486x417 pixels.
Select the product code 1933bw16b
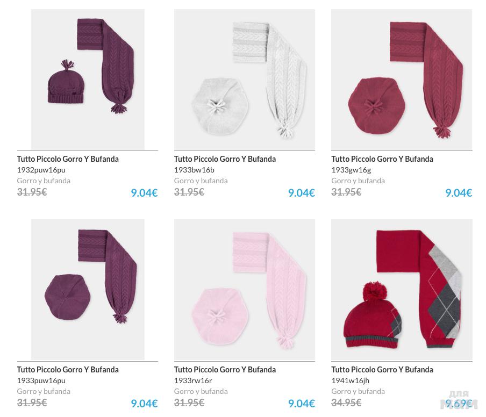click(194, 170)
